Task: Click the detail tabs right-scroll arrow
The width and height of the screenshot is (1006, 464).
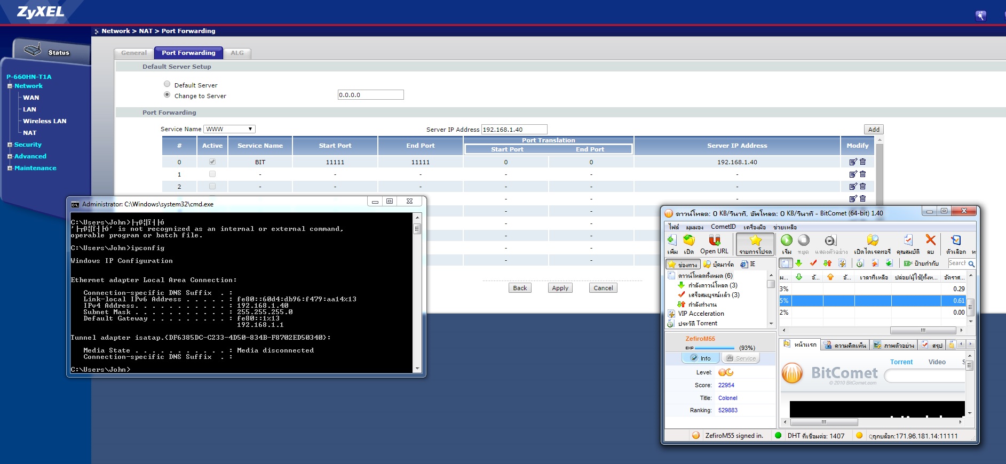Action: pyautogui.click(x=971, y=345)
